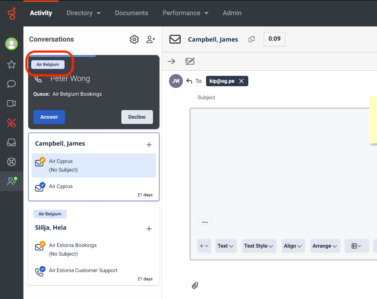Switch to the Documents tab

coord(131,13)
